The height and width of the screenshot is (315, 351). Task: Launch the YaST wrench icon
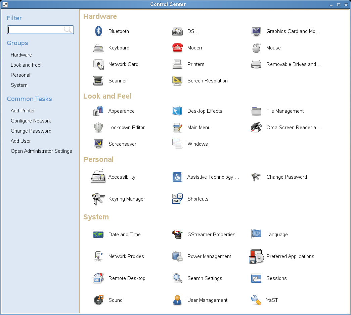pyautogui.click(x=256, y=300)
